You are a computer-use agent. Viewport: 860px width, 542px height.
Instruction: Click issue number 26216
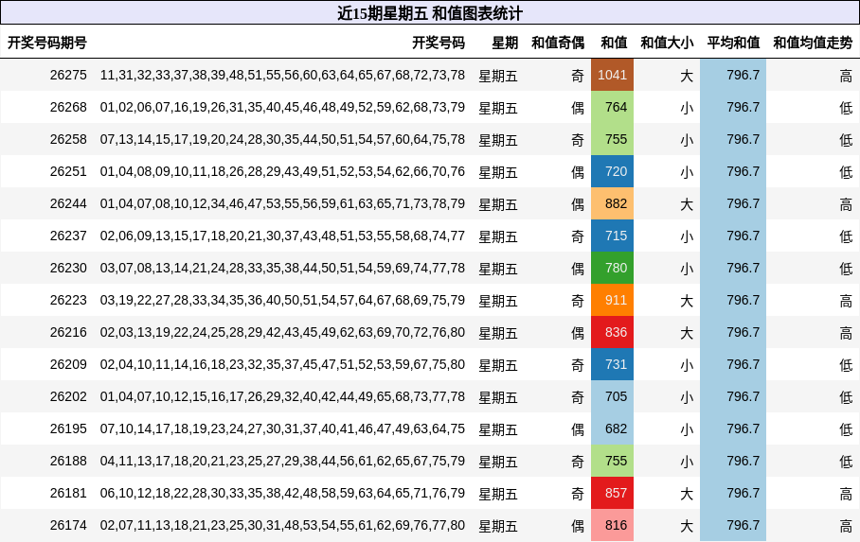point(68,333)
